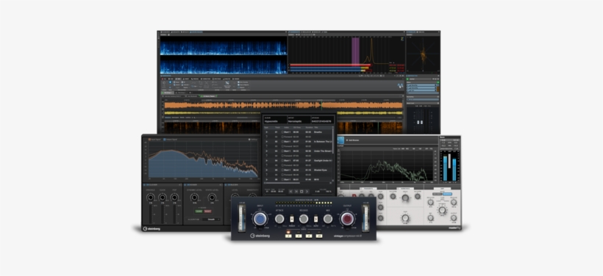Screen dimensions: 603x276
Task: Click the STATIC LEVEL knob in DeNoiser
Action: (212, 197)
